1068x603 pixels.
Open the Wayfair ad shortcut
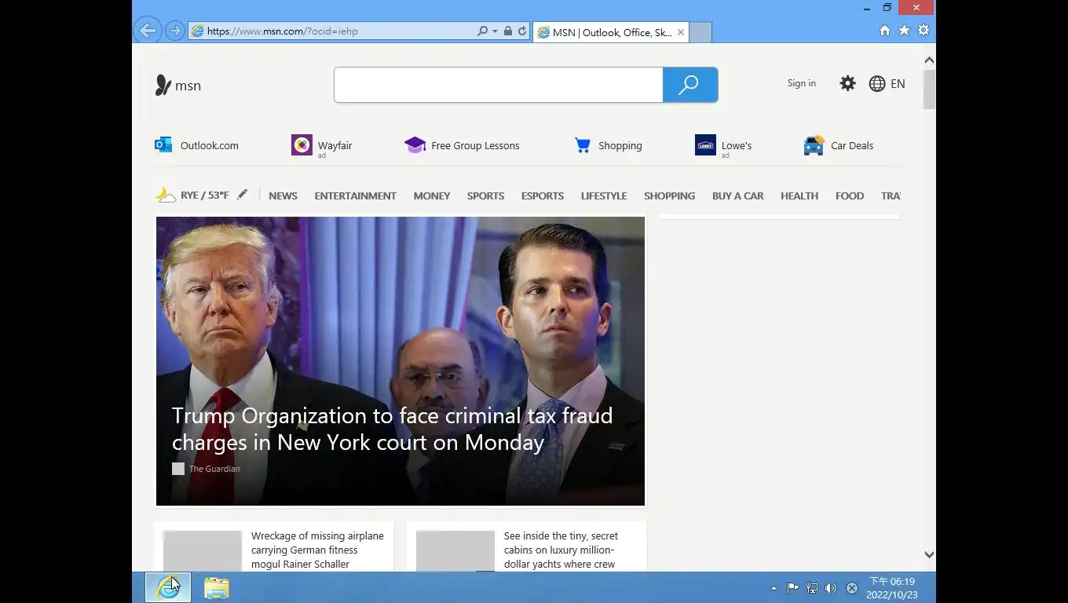point(322,145)
